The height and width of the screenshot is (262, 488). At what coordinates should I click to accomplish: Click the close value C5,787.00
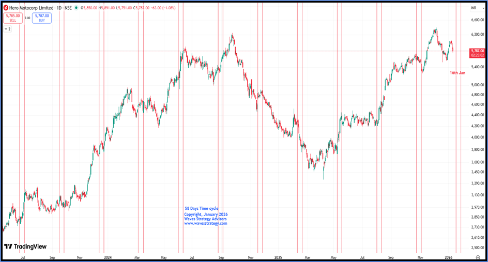tap(141, 8)
